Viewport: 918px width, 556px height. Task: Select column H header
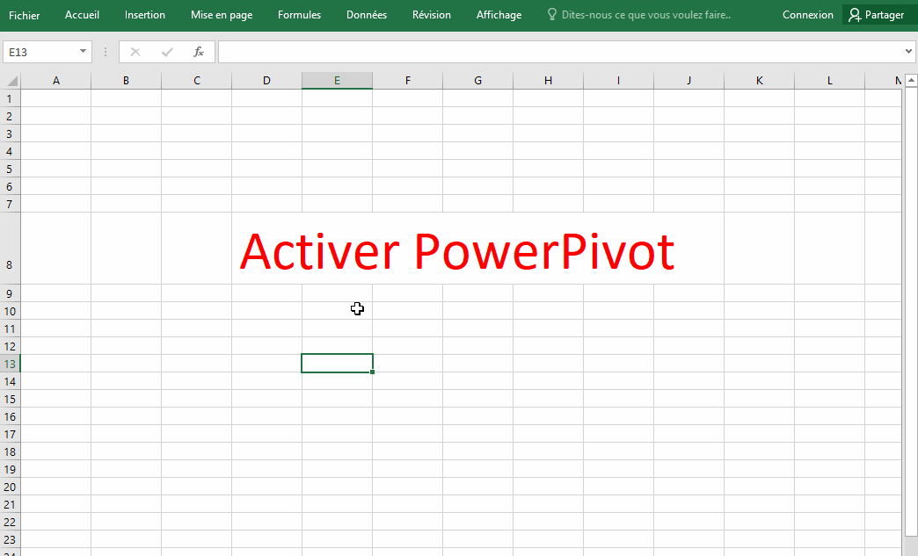(x=548, y=81)
